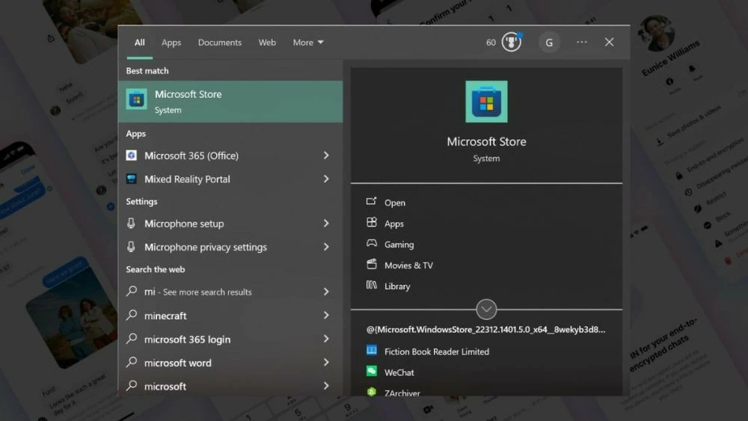Image resolution: width=748 pixels, height=421 pixels.
Task: Open the three-dots options menu
Action: coord(582,43)
